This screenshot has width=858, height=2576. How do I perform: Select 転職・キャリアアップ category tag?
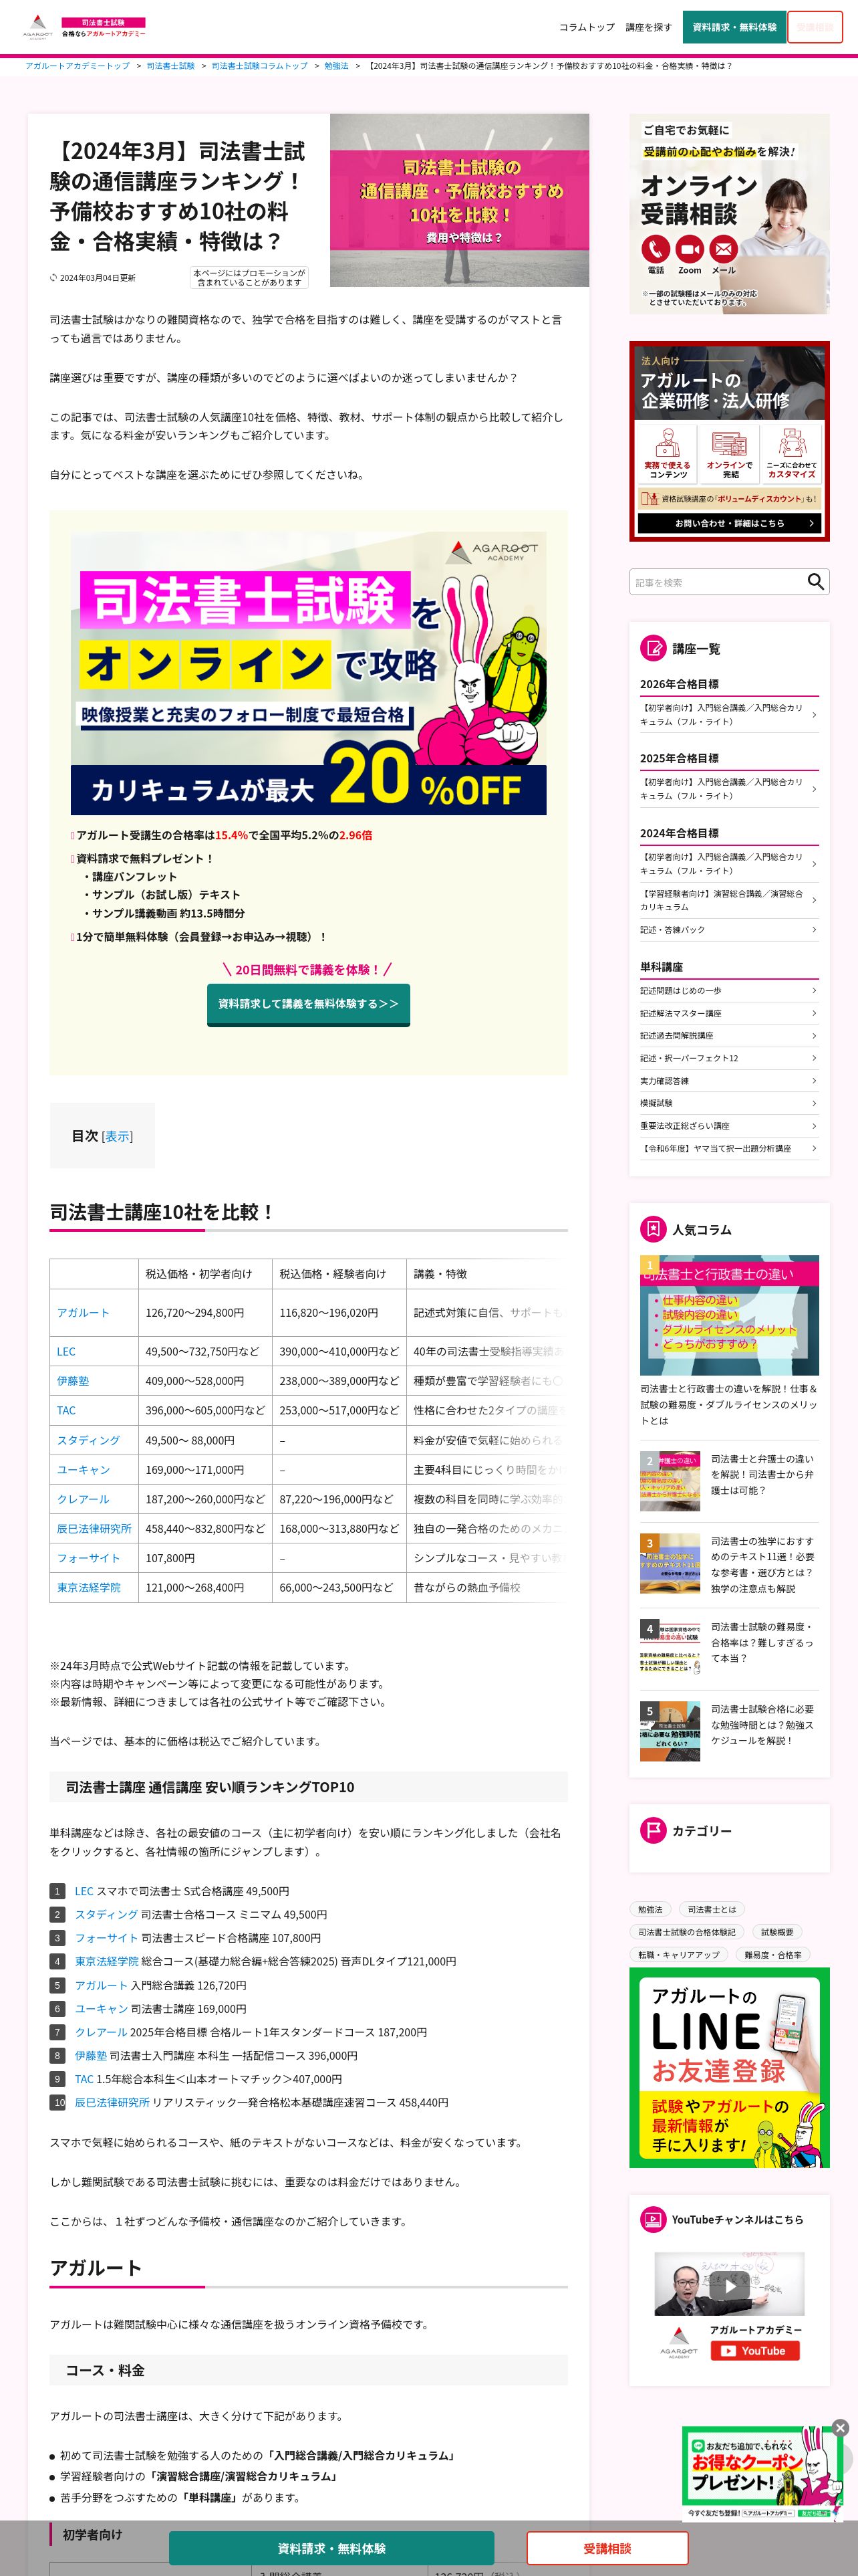[x=678, y=1955]
